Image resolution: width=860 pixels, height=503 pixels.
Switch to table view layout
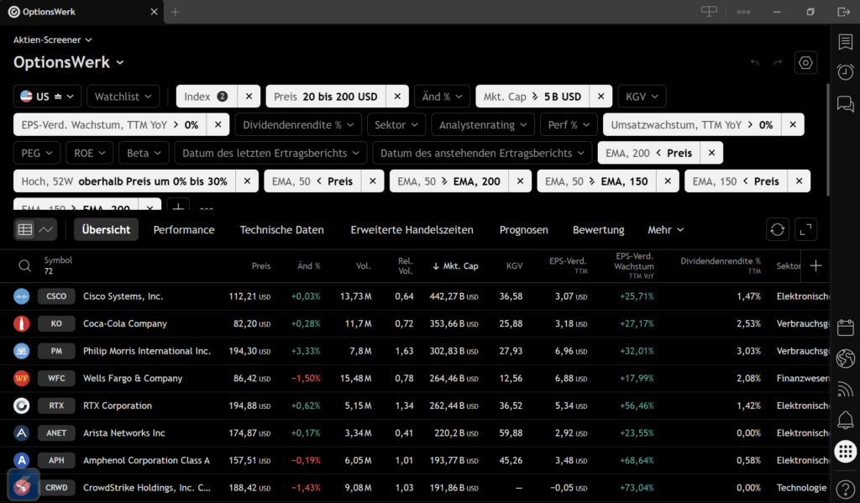pos(24,229)
